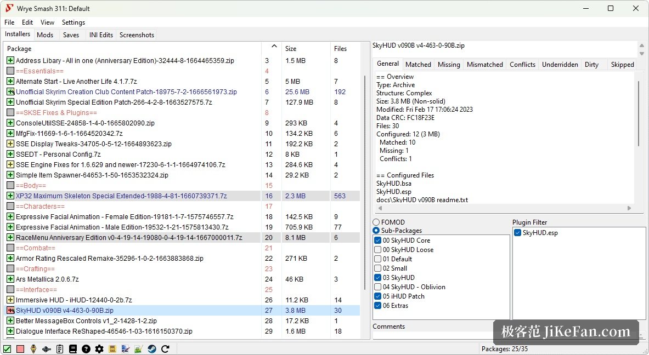
Task: Sort by the Files column header
Action: tap(345, 48)
